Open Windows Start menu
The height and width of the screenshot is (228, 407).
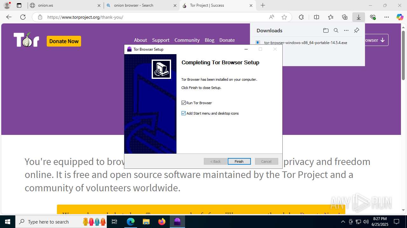tap(7, 222)
